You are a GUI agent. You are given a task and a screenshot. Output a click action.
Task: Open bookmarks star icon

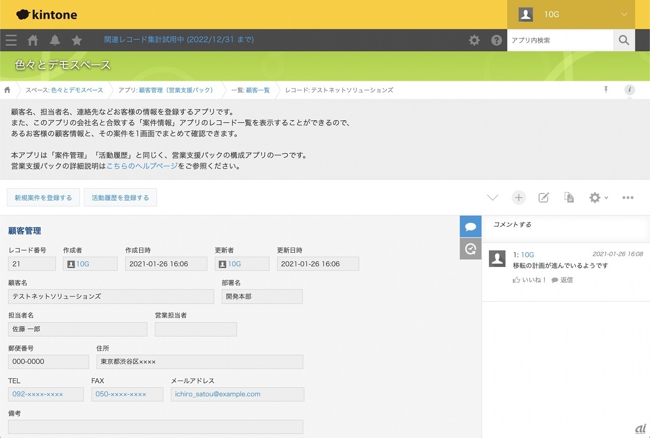click(77, 40)
